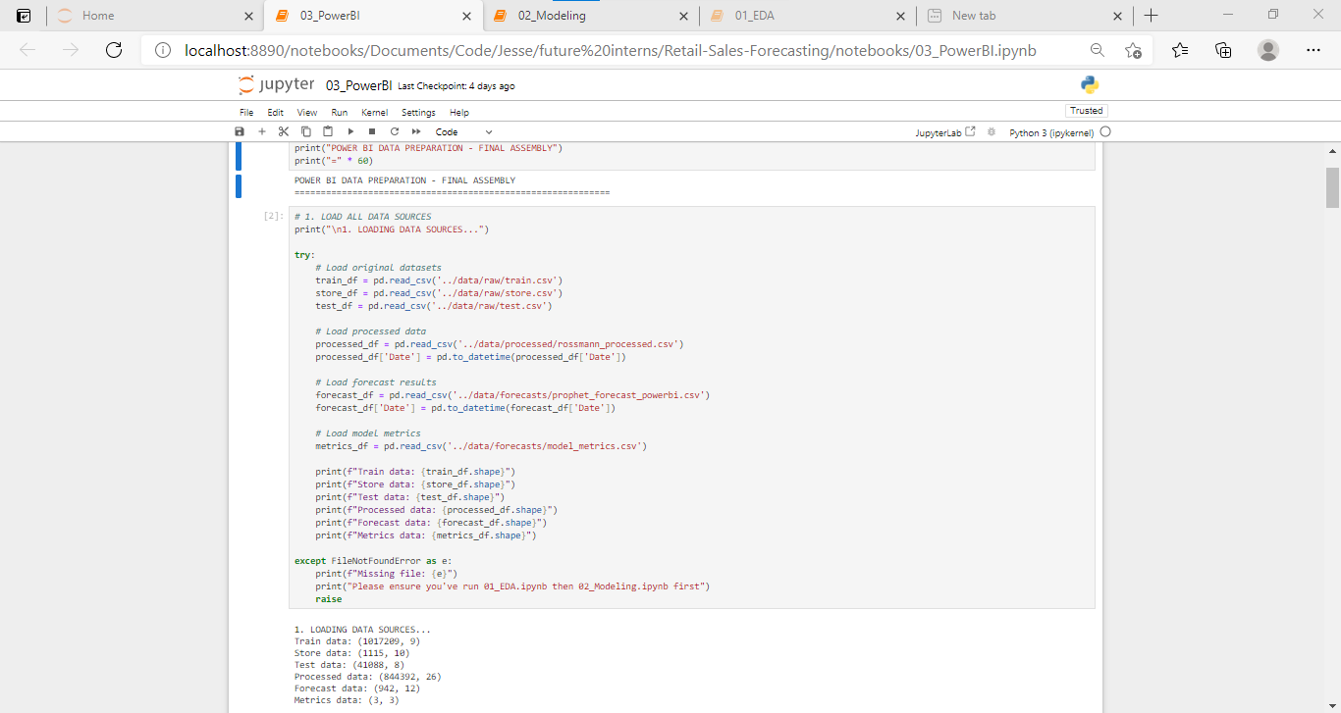
Task: Switch to the 02_Modeling browser tab
Action: click(552, 16)
